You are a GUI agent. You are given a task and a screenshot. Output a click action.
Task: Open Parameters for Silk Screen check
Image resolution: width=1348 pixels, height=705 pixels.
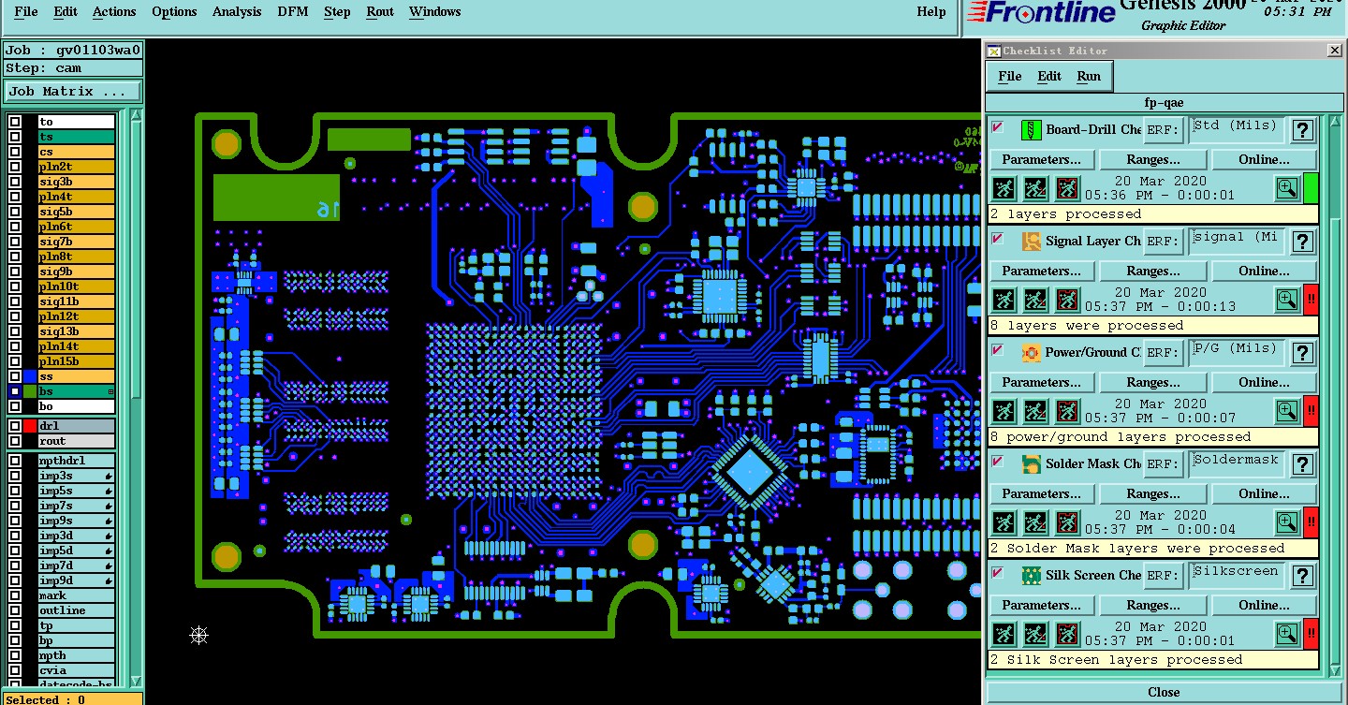coord(1042,605)
